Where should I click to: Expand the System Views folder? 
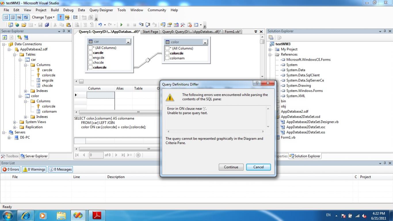pyautogui.click(x=15, y=122)
